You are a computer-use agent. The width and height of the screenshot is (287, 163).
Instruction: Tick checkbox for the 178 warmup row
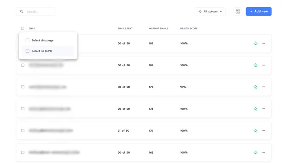pyautogui.click(x=23, y=109)
